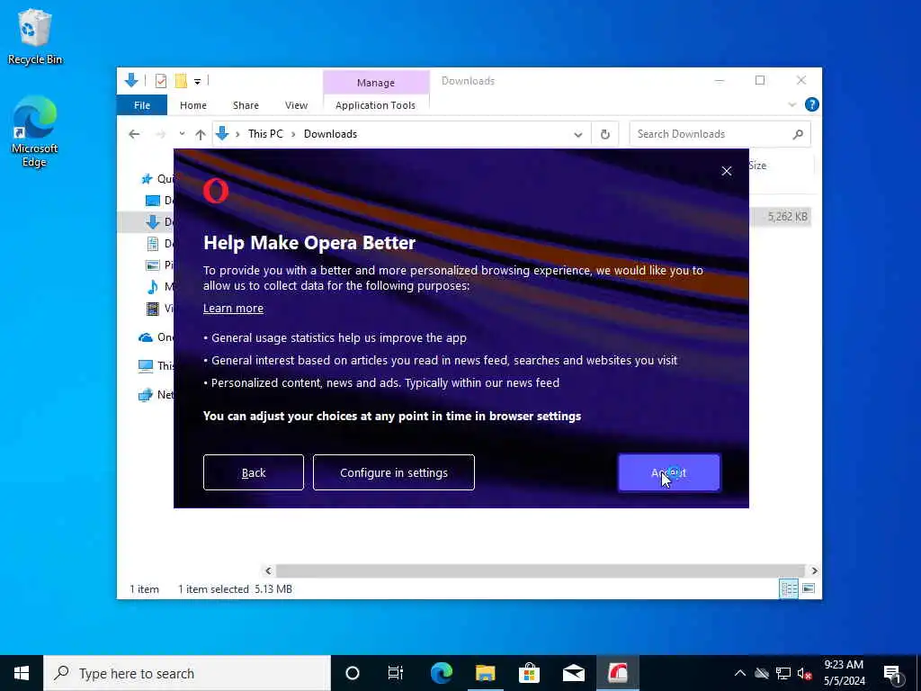This screenshot has width=921, height=691.
Task: Click the muted volume tray icon
Action: click(804, 673)
